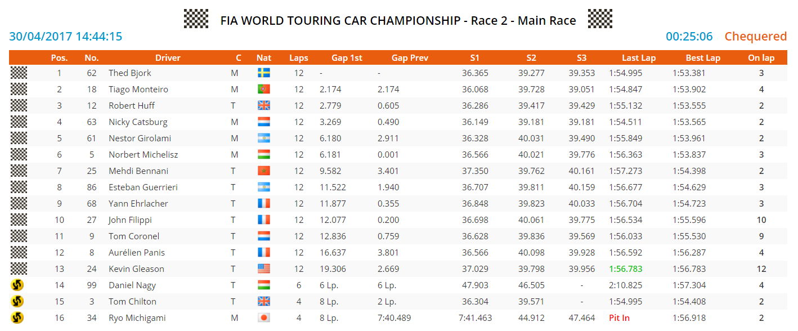Image resolution: width=798 pixels, height=331 pixels.
Task: Click the chequered flag left of the title
Action: tap(196, 19)
